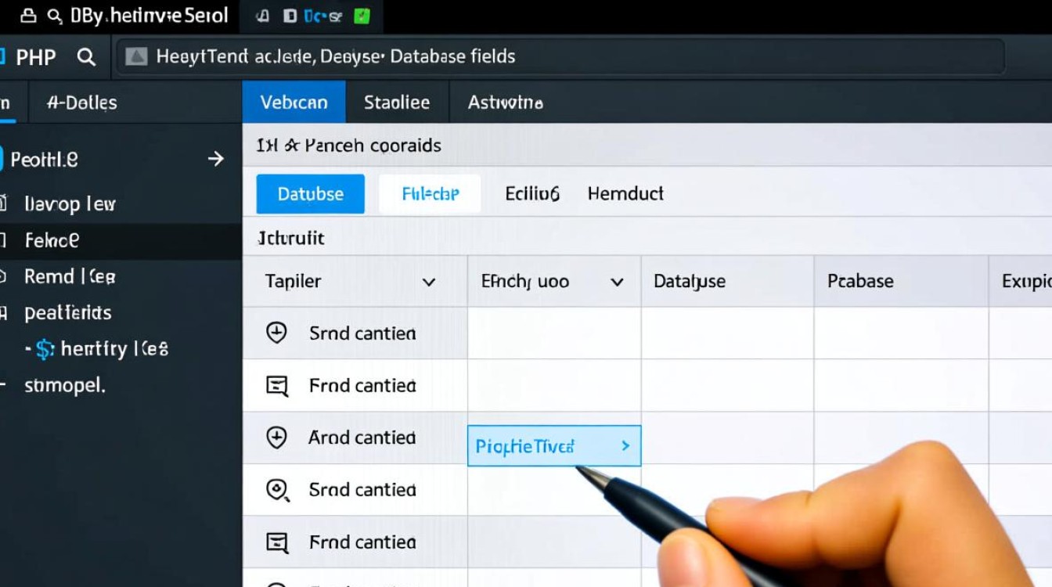
Task: Click the Database fields address input
Action: click(560, 56)
